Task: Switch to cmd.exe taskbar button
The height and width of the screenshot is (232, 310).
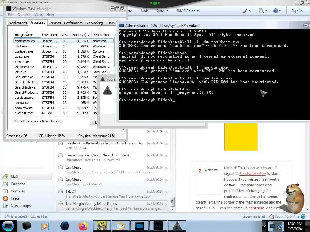Action: 139,226
